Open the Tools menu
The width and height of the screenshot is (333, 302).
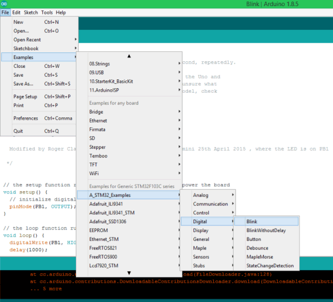pyautogui.click(x=47, y=13)
